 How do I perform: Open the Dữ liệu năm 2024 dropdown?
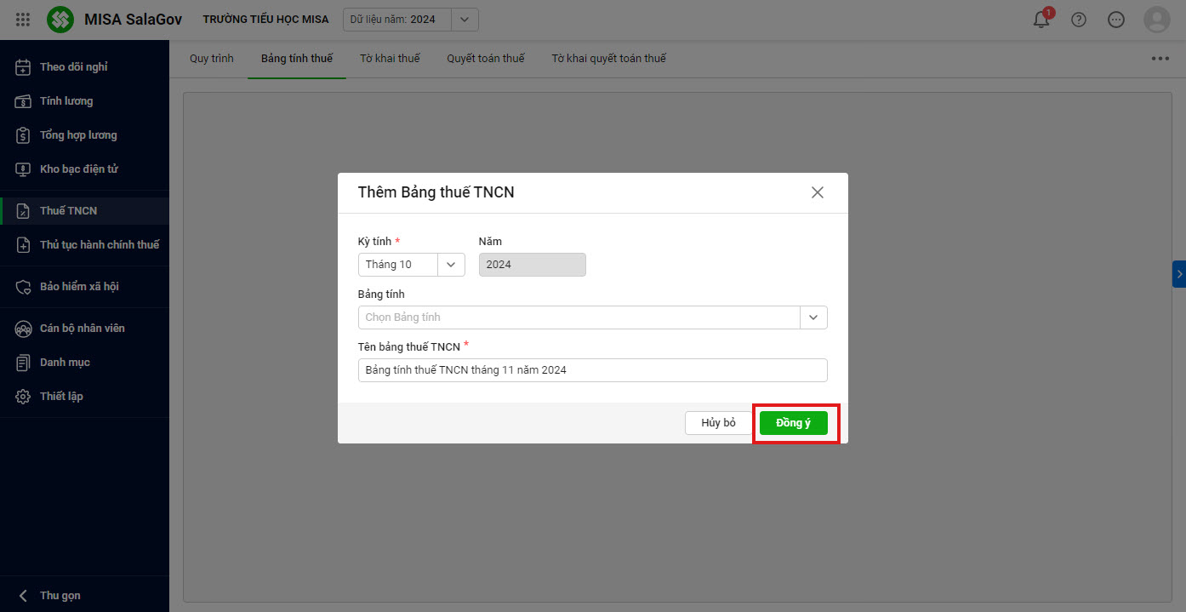[x=464, y=20]
